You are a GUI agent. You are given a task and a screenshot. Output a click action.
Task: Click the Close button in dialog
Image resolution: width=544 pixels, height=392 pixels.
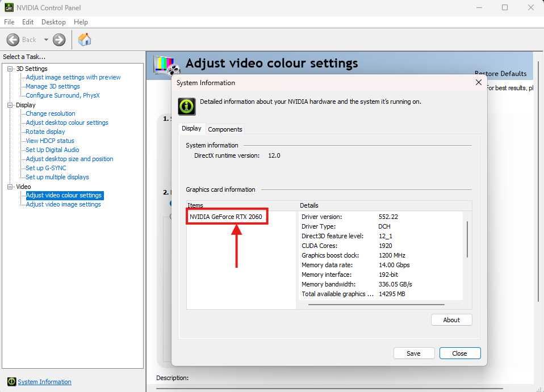click(x=460, y=353)
